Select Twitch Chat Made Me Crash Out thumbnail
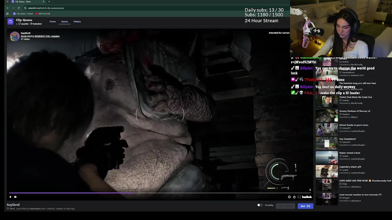The width and height of the screenshot is (392, 220). click(327, 102)
